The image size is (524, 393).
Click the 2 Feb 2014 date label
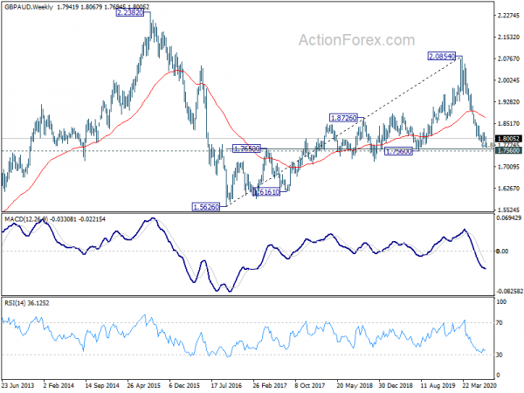click(59, 385)
